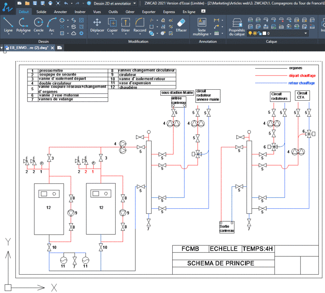Screen dimensions: 325x293
Task: Open the Outils ribbon tab
Action: pyautogui.click(x=113, y=12)
